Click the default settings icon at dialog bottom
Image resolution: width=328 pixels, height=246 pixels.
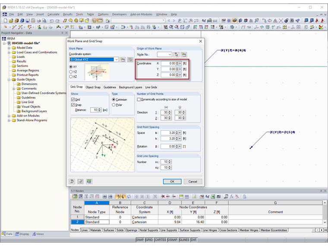[89, 181]
